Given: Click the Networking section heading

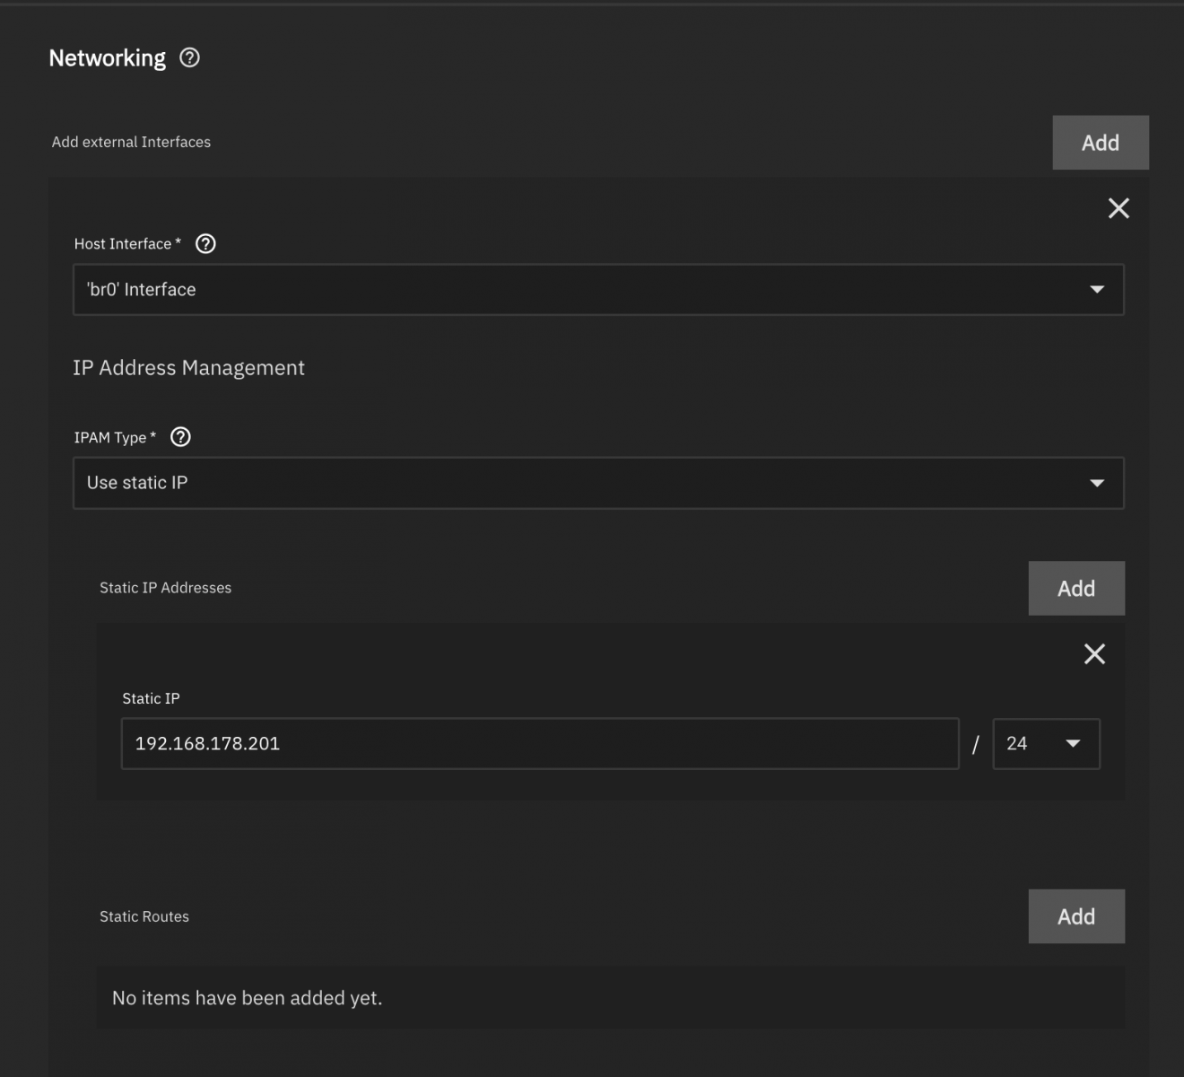Looking at the screenshot, I should click(x=107, y=58).
